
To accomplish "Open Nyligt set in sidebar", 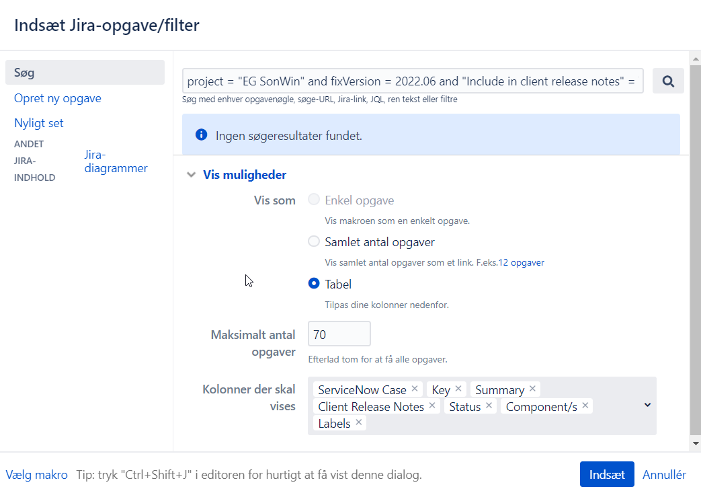I will pos(39,123).
